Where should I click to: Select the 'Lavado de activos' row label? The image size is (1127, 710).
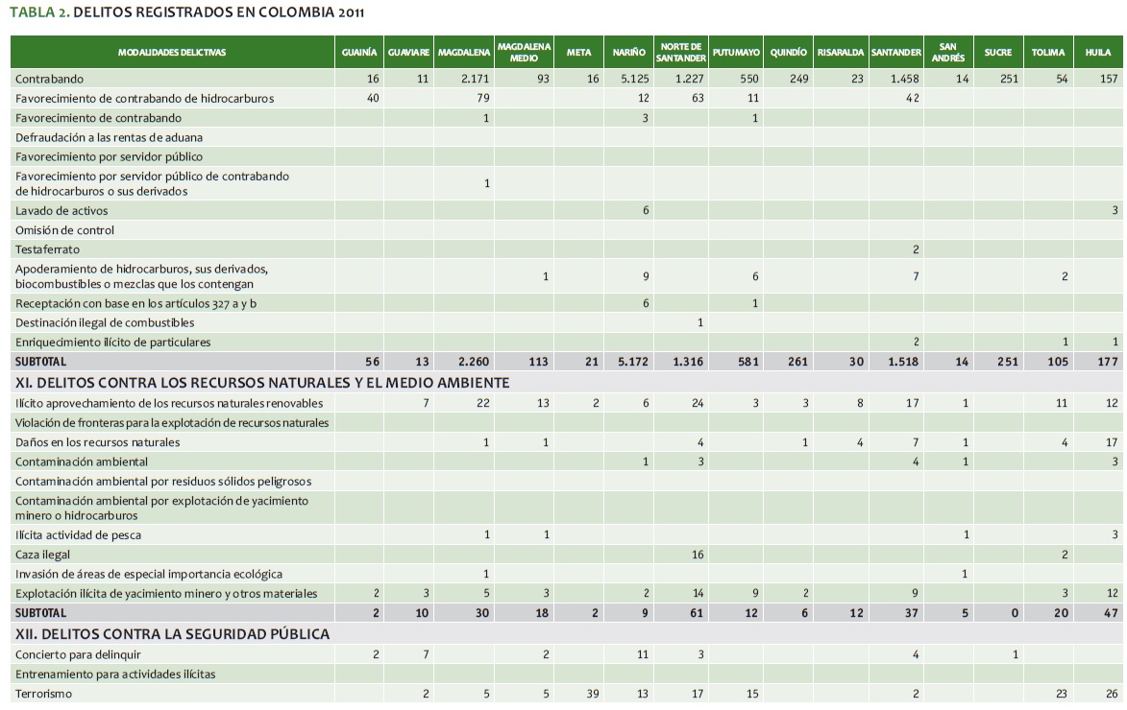pos(61,211)
